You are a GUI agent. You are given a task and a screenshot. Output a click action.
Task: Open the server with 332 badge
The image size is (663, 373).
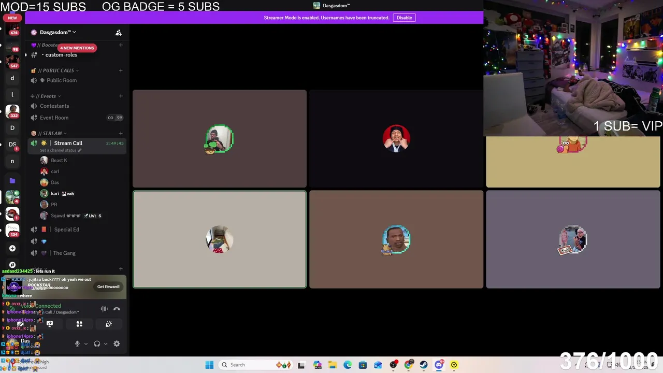coord(12,111)
